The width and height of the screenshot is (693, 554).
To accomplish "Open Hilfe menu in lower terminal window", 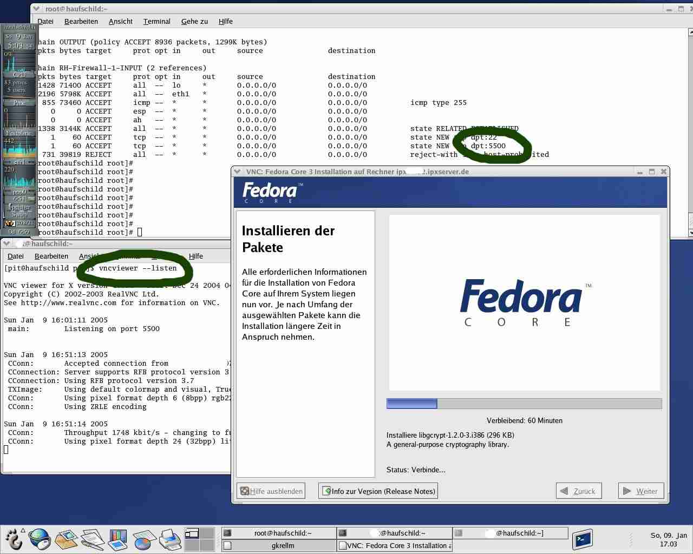I will point(195,256).
